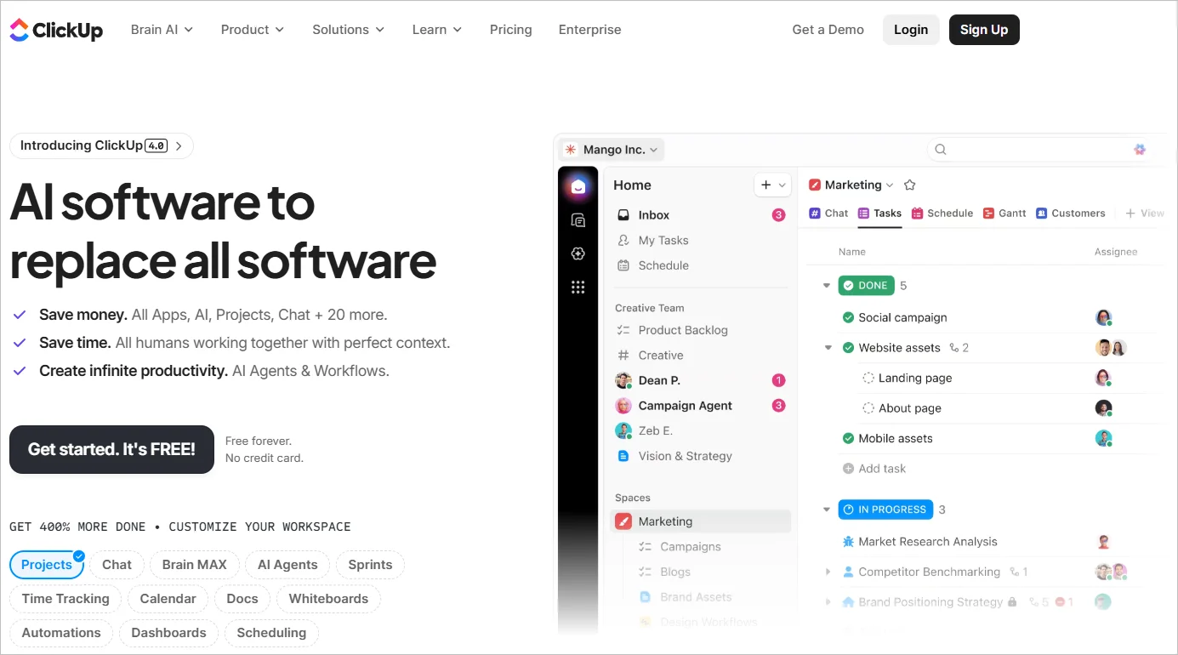Image resolution: width=1178 pixels, height=655 pixels.
Task: Click the search magnifier in the top bar
Action: point(940,149)
